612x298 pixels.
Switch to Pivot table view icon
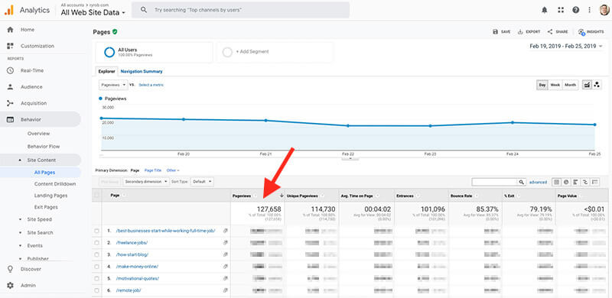[x=595, y=182]
